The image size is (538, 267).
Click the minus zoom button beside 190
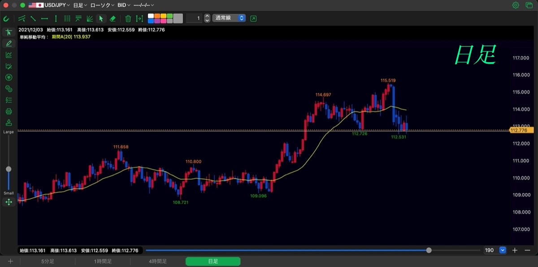coord(527,250)
